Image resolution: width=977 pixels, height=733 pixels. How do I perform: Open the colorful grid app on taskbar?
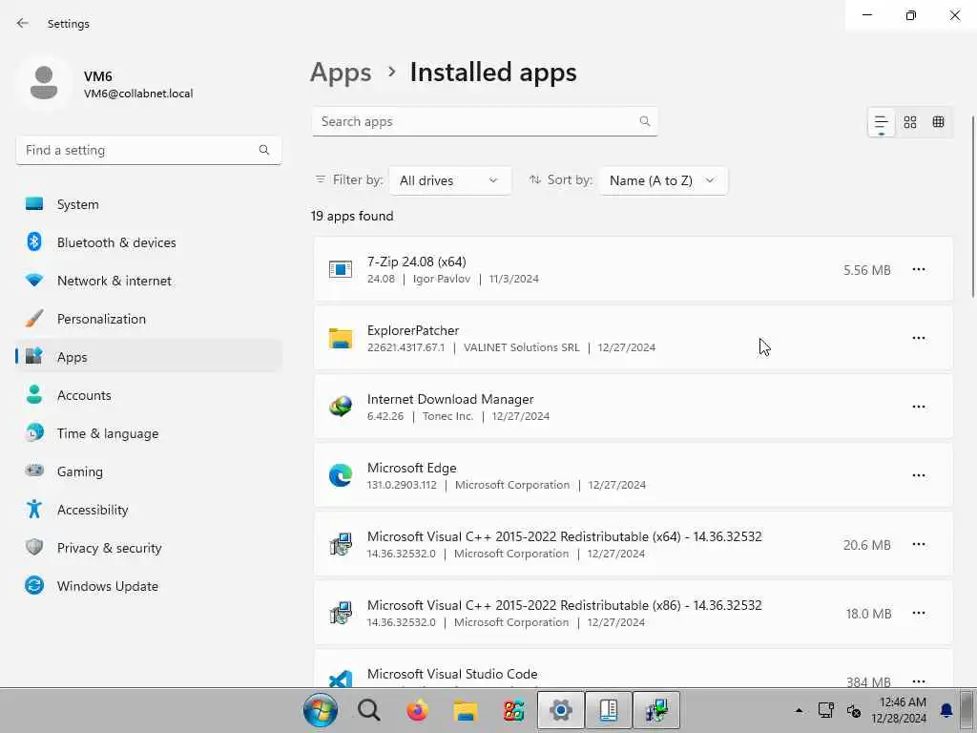(x=513, y=710)
